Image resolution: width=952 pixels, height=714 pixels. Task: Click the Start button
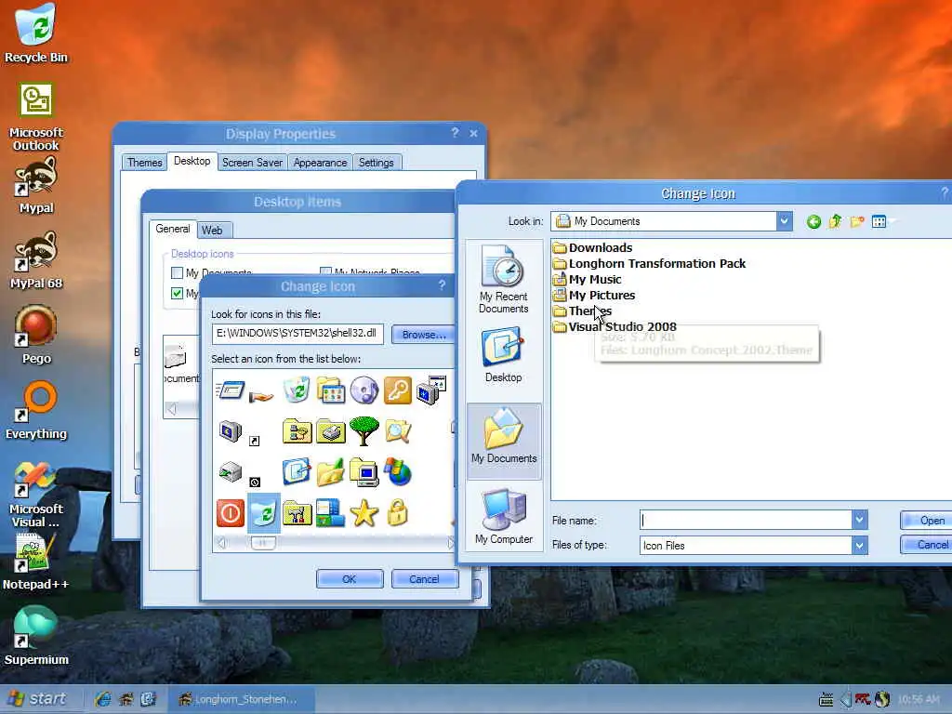(x=37, y=699)
